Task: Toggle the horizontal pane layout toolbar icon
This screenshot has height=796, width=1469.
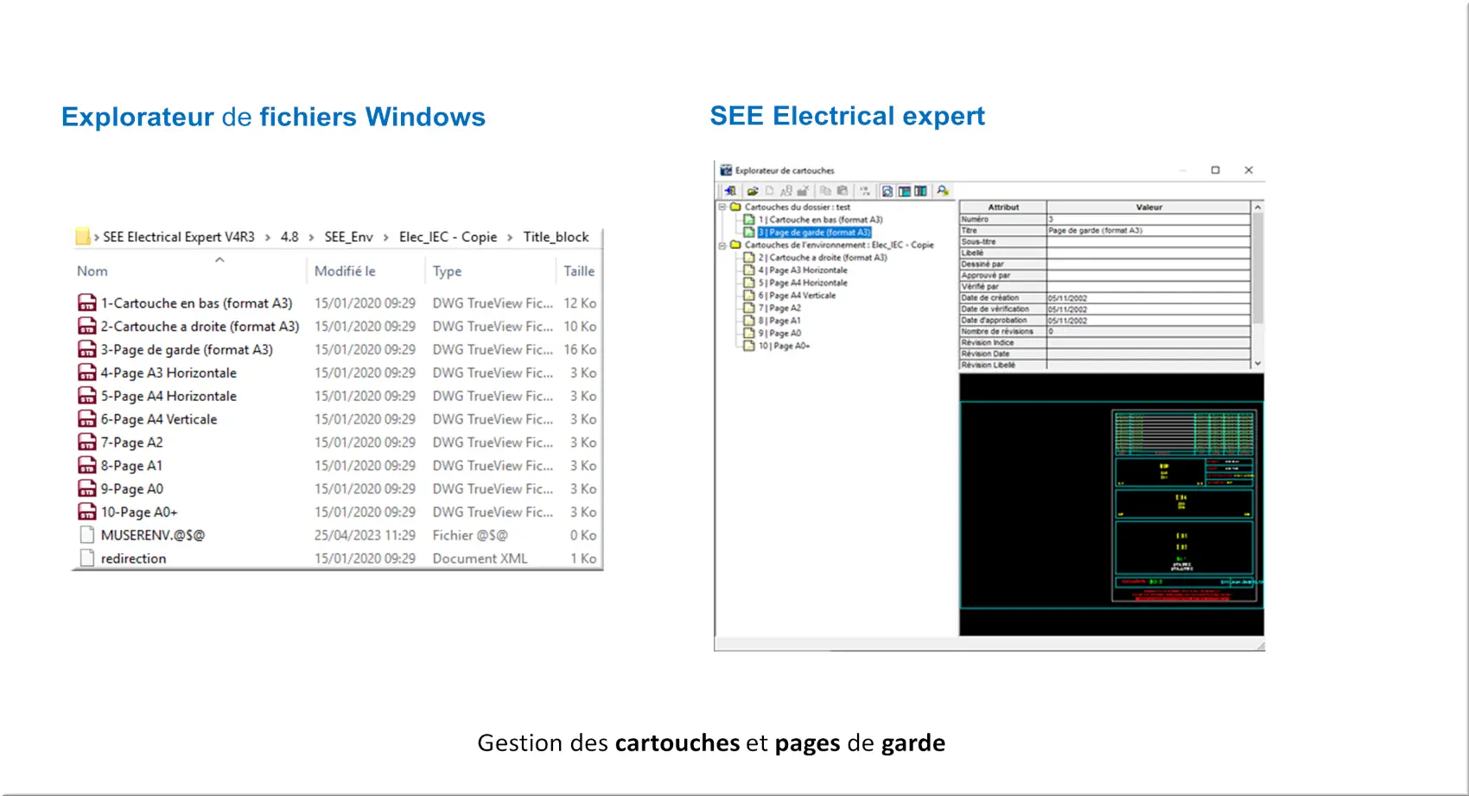Action: coord(904,191)
